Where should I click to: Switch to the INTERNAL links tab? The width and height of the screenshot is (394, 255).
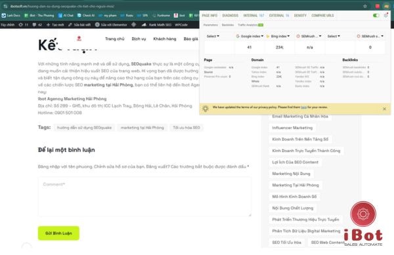pyautogui.click(x=253, y=15)
